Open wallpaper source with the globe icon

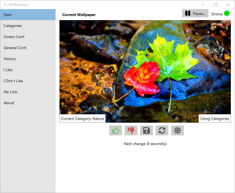point(177,130)
